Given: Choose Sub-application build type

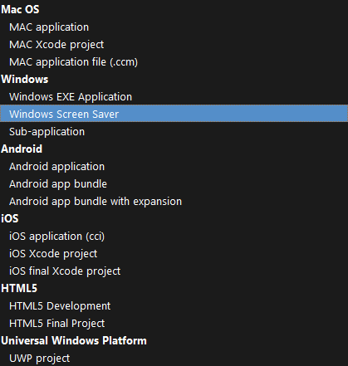Looking at the screenshot, I should [174, 132].
